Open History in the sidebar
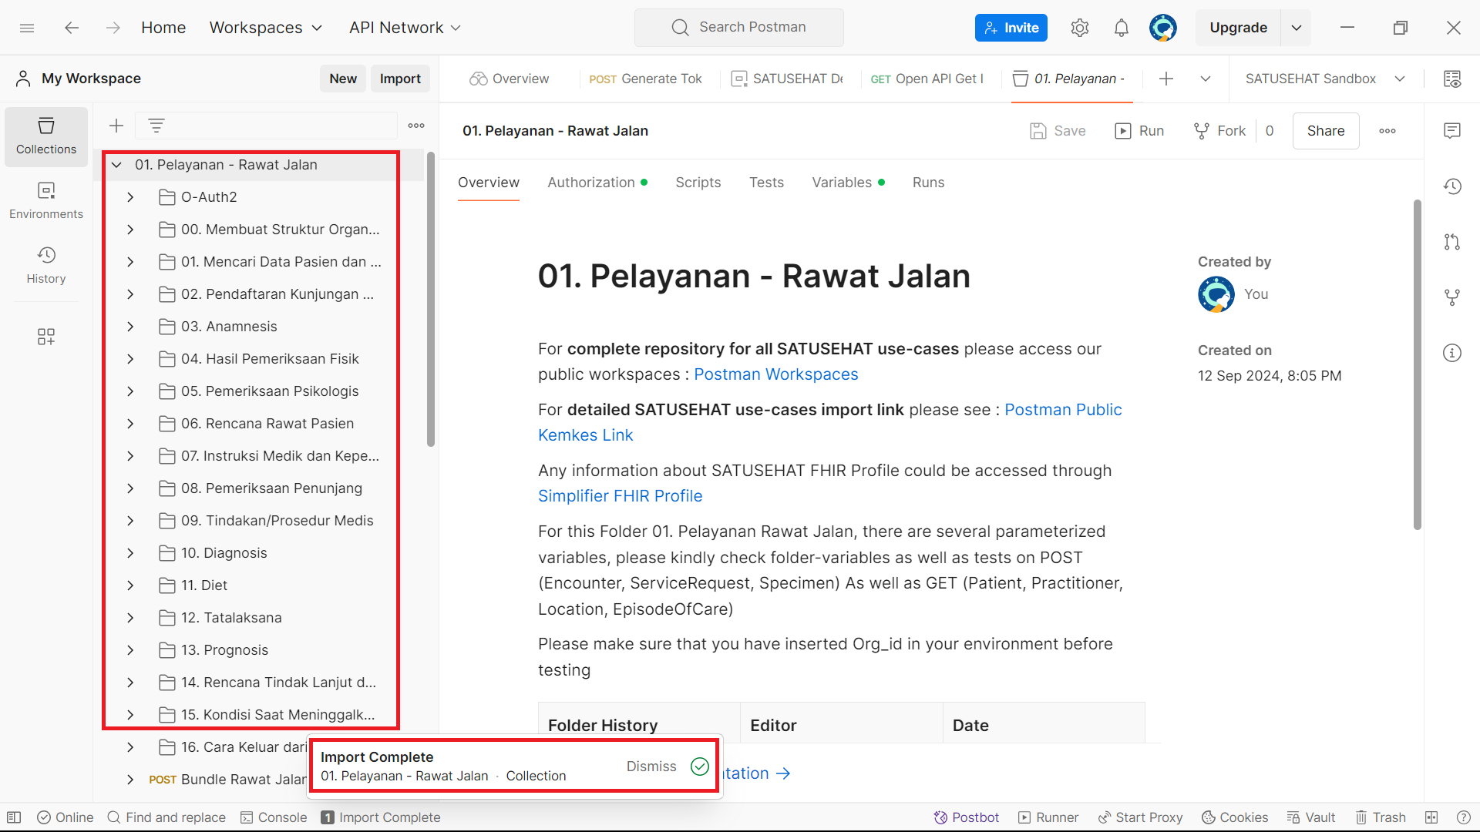This screenshot has height=832, width=1480. (46, 266)
